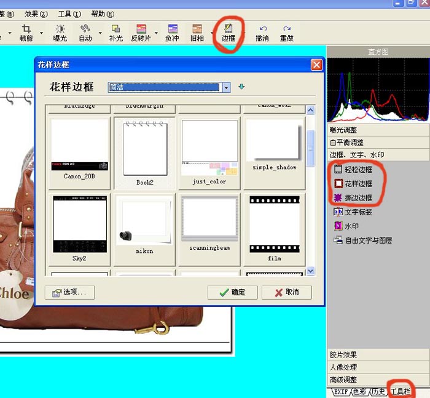The image size is (430, 398).
Task: Select the Canon_20D frame thumbnail
Action: 79,153
